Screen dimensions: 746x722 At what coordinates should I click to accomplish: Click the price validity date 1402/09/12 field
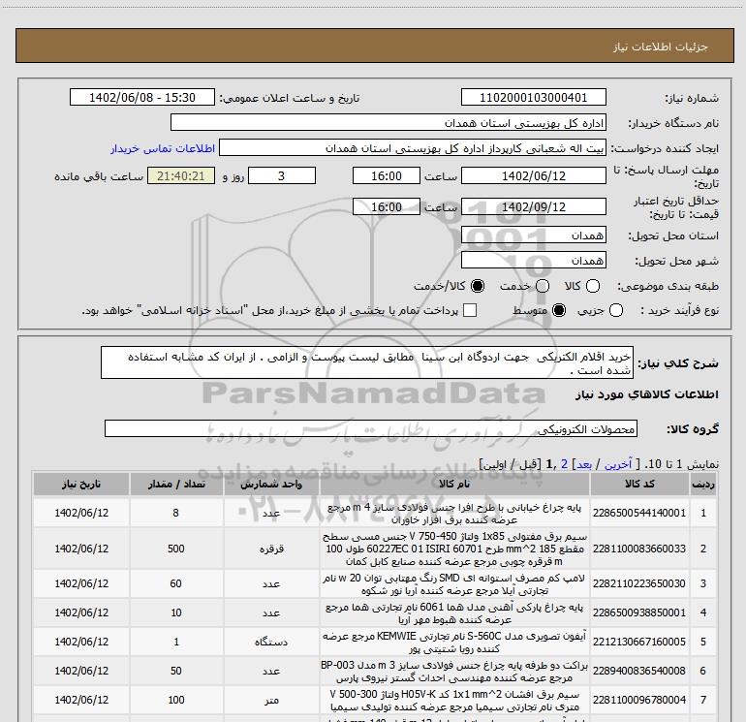pos(533,206)
